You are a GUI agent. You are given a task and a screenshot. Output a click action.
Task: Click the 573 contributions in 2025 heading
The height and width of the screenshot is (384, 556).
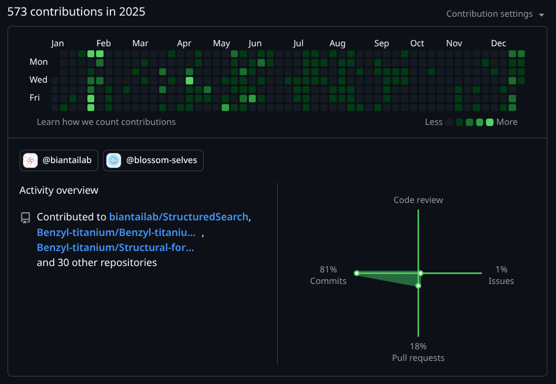point(76,12)
